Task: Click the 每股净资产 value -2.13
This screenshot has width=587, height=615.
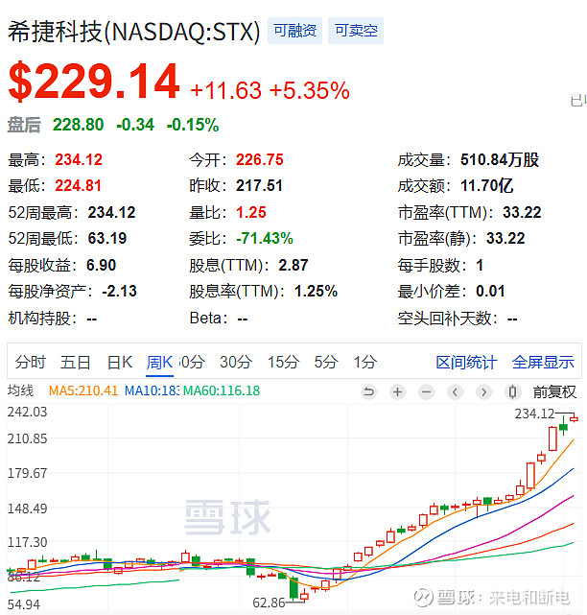Action: click(119, 291)
